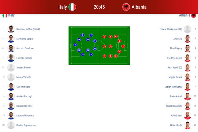Click Thoma Strakosha's placeholder avatar
198x132 pixels.
[187, 29]
